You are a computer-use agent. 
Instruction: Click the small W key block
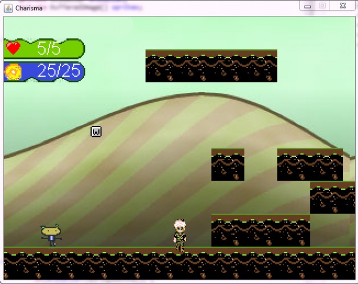pyautogui.click(x=96, y=132)
